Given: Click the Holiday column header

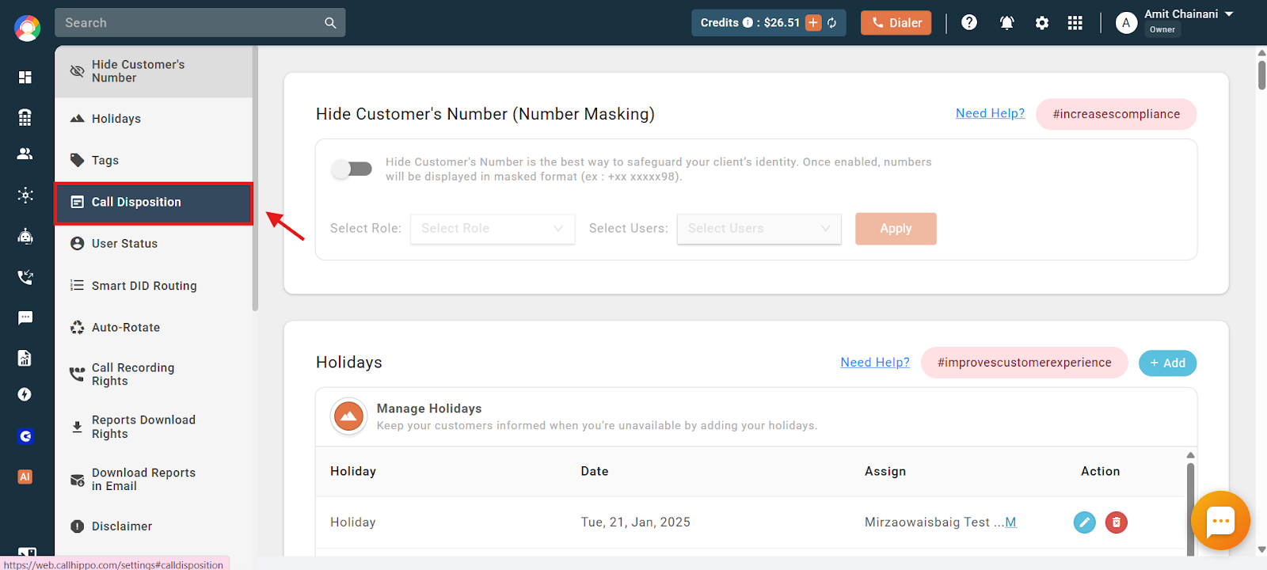Looking at the screenshot, I should pyautogui.click(x=353, y=472).
